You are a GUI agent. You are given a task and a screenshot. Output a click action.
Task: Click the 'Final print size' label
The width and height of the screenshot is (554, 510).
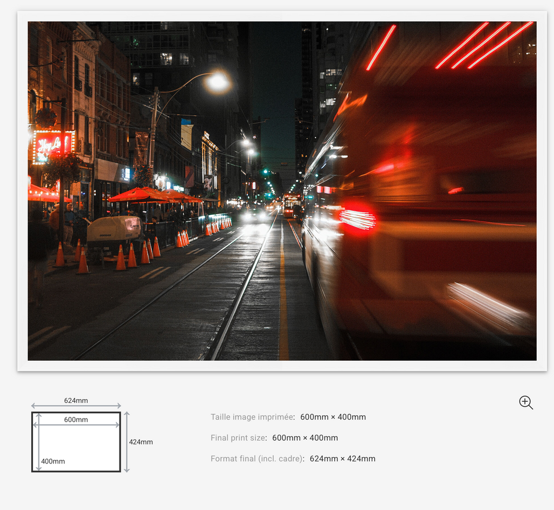(238, 438)
